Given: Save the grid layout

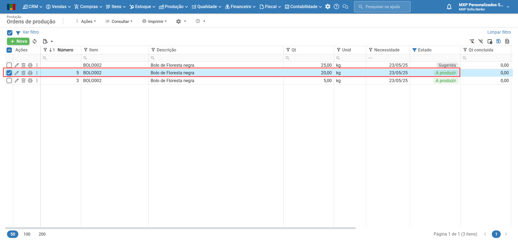Looking at the screenshot, I should [499, 41].
